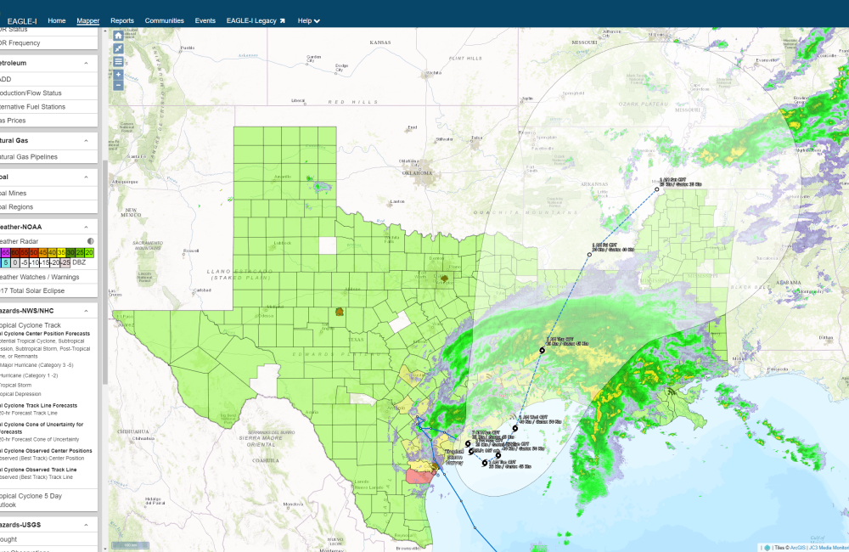Screen dimensions: 849x552
Task: Click the forecast point over northern Mississippi
Action: (x=590, y=255)
